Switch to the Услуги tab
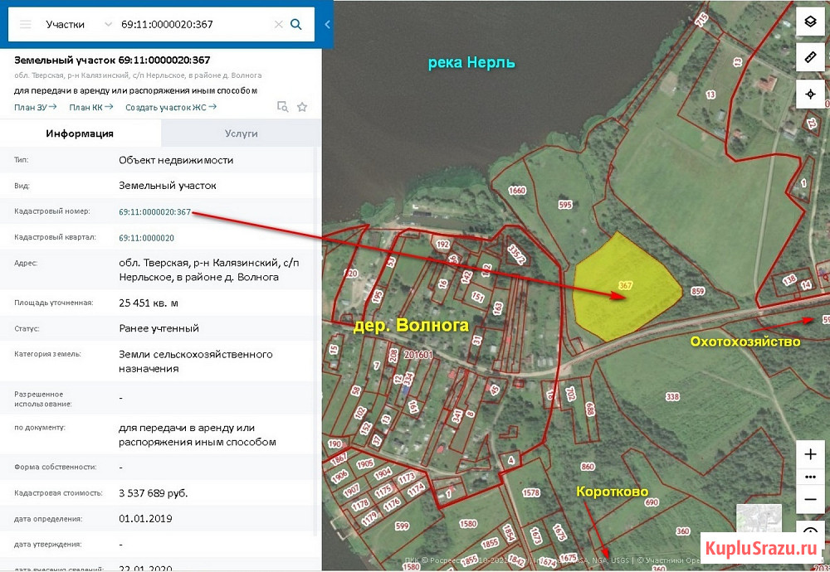The image size is (830, 572). [x=241, y=133]
